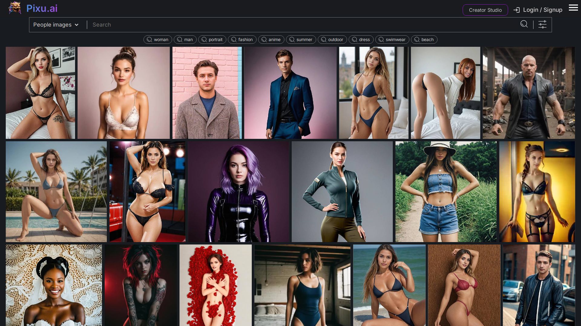
Task: Expand the People images dropdown
Action: coord(52,25)
